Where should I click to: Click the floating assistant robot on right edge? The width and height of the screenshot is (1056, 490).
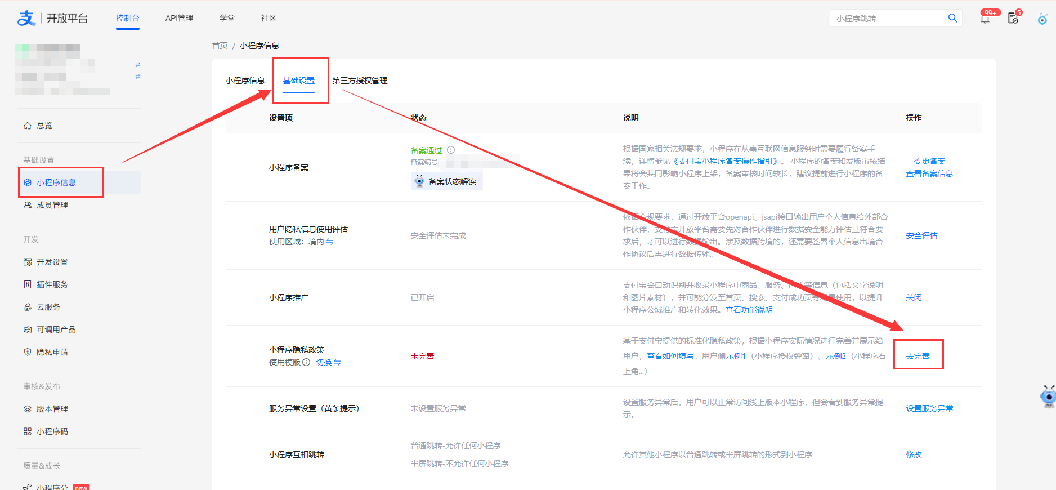point(1048,397)
